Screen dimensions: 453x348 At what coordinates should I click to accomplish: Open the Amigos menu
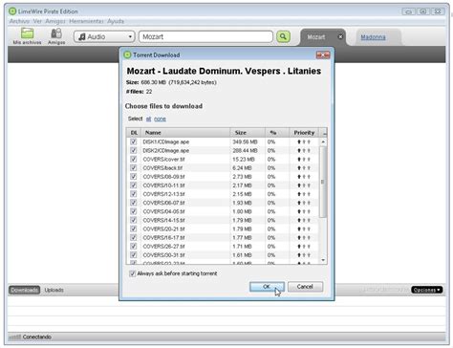pos(55,21)
